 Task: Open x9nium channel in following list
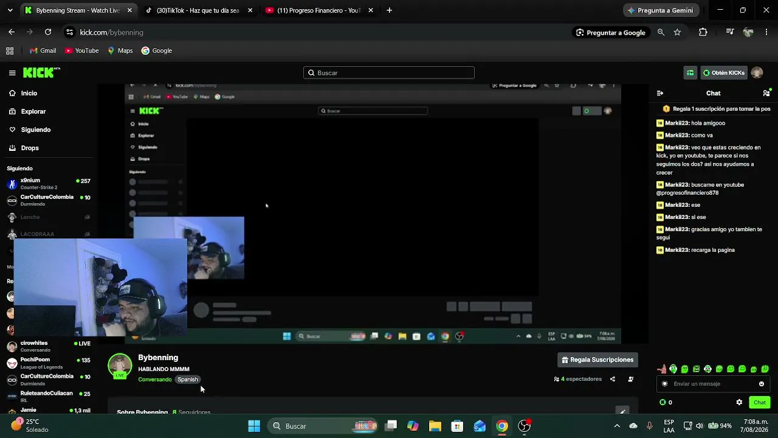click(x=49, y=183)
